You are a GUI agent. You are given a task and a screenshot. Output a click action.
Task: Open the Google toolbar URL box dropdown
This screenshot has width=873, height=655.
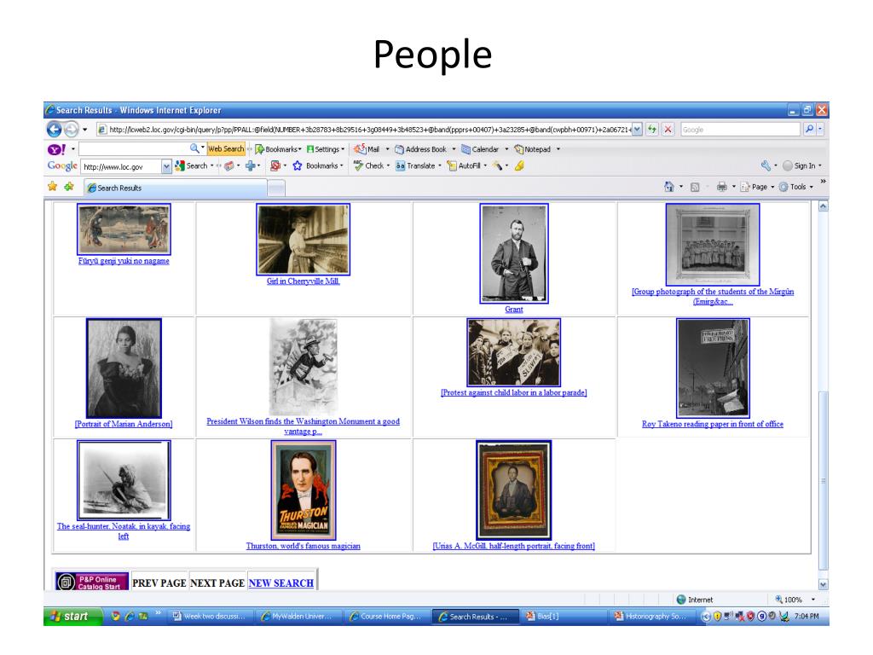tap(166, 166)
